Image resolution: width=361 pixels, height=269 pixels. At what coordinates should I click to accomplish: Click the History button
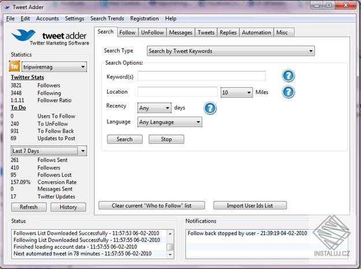pyautogui.click(x=68, y=207)
